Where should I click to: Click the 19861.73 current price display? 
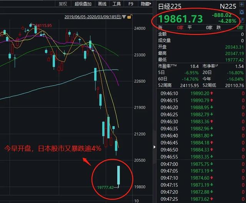(x=181, y=19)
